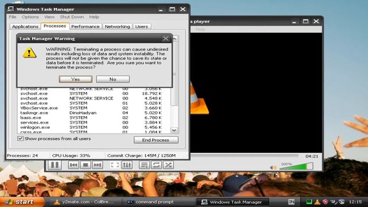Toggle fullscreen mode in VLC
368x207 pixels.
[115, 165]
